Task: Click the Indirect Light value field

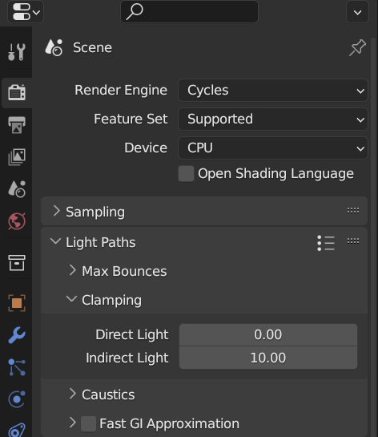Action: pyautogui.click(x=268, y=358)
